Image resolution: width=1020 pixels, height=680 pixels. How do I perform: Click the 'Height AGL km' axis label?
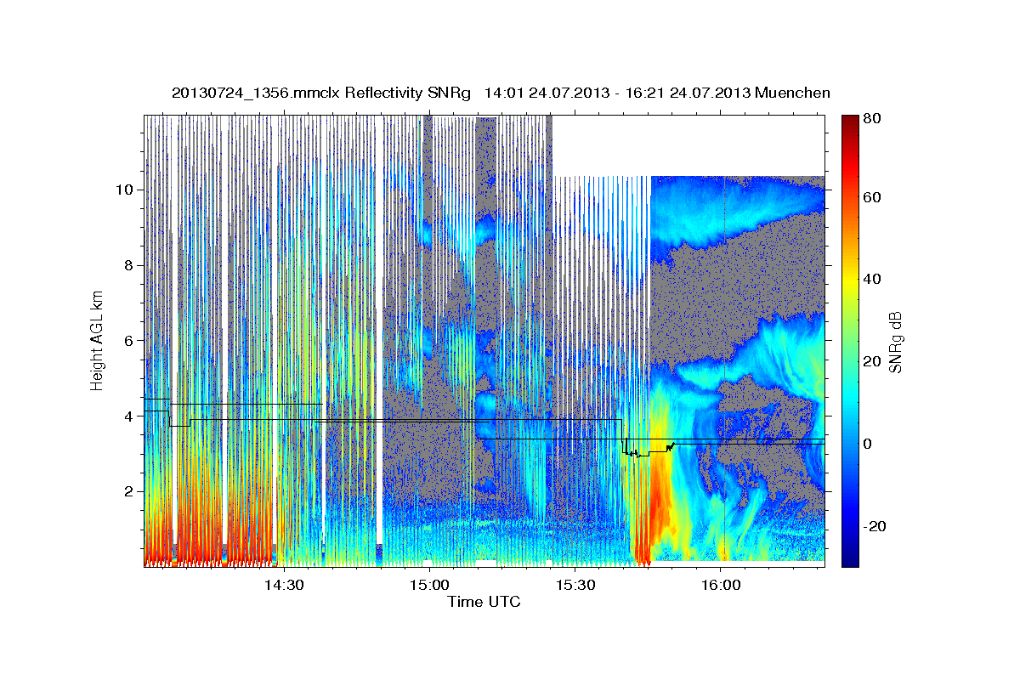point(98,341)
